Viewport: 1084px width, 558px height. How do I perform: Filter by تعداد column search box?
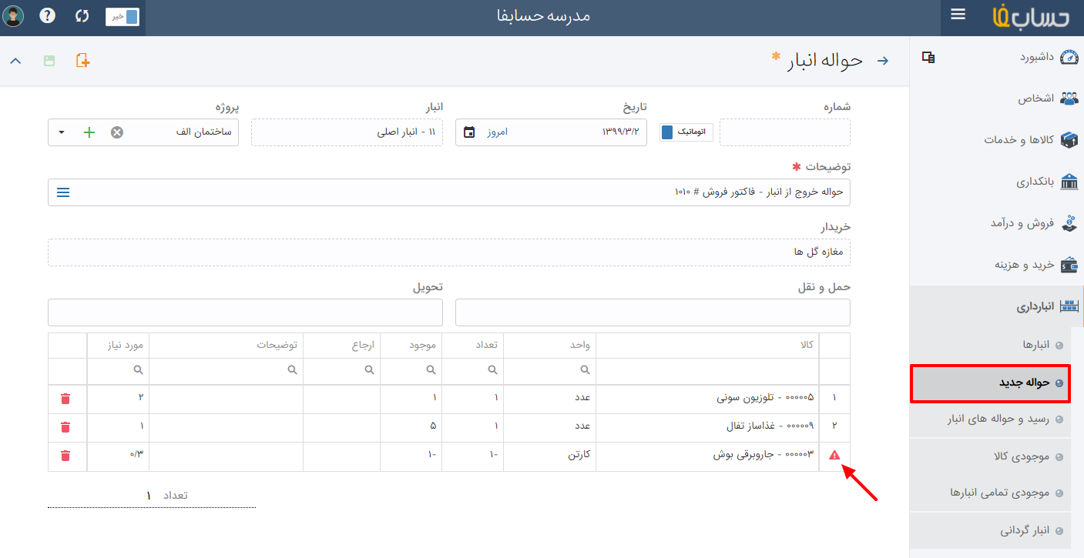pyautogui.click(x=473, y=370)
